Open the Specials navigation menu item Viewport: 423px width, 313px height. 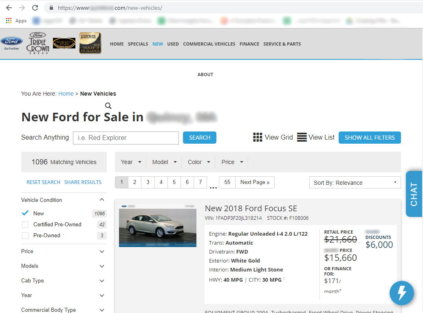click(x=138, y=44)
